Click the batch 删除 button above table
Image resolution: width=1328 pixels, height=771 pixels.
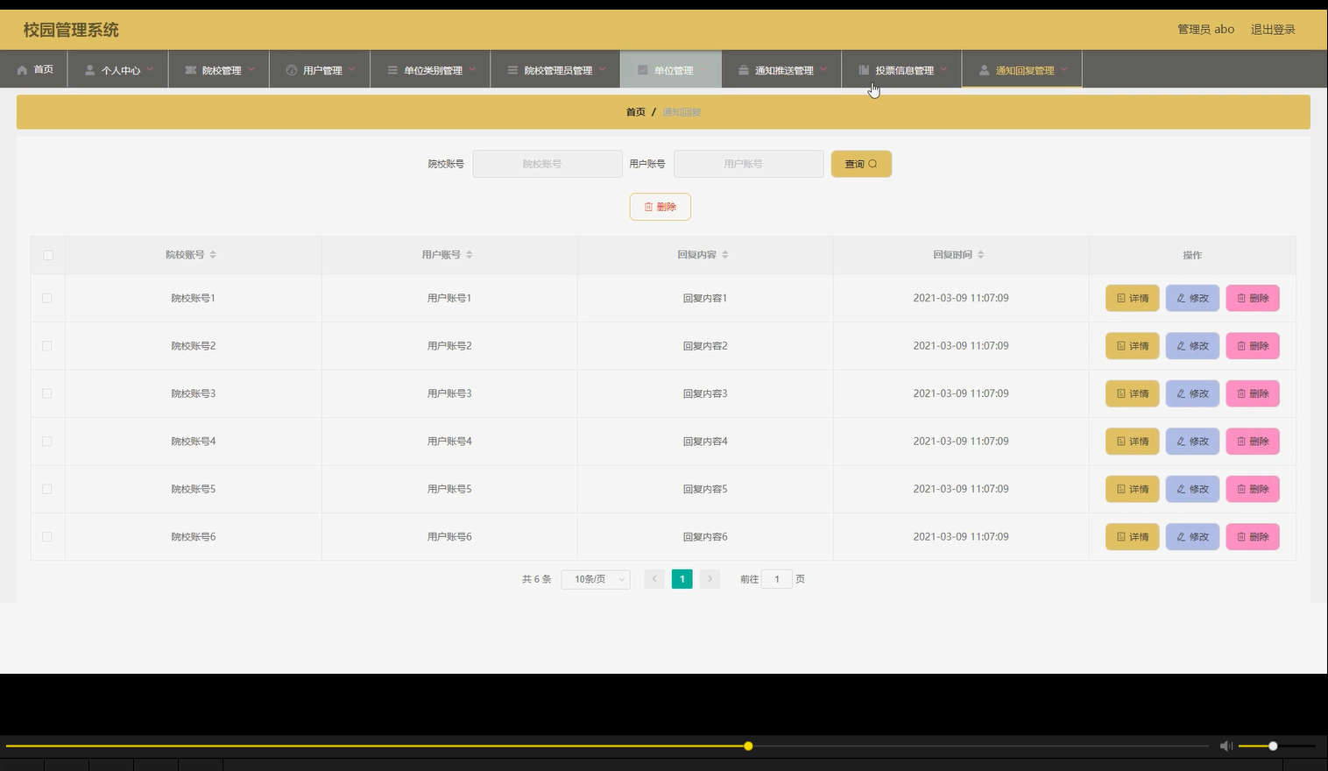[660, 207]
